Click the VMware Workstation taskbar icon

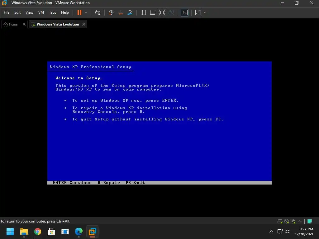click(x=92, y=232)
